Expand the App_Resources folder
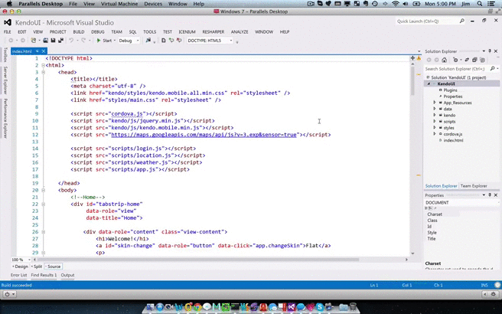This screenshot has width=502, height=314. pyautogui.click(x=435, y=103)
